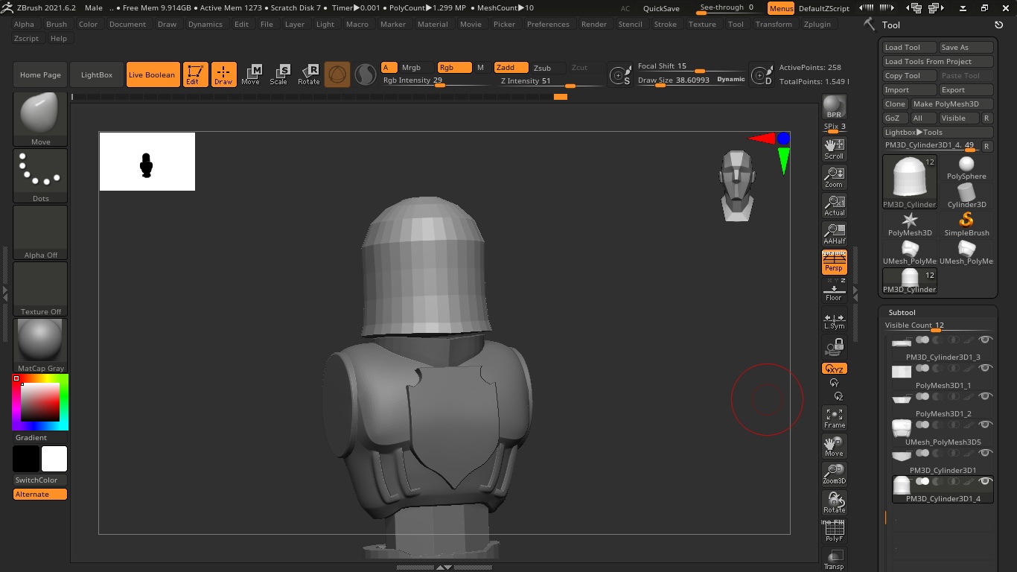Open the Alpha menu
This screenshot has height=572, width=1017.
(x=24, y=24)
